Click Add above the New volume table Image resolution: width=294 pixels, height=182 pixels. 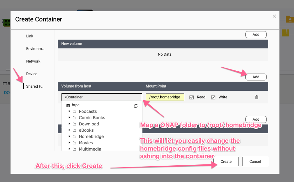[256, 35]
